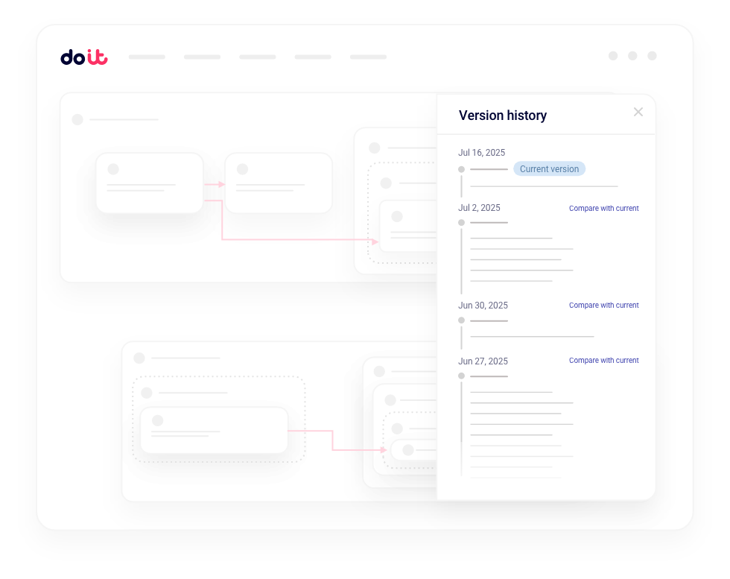Image resolution: width=730 pixels, height=579 pixels.
Task: Compare Jul 2, 2025 version with current
Action: pyautogui.click(x=603, y=209)
